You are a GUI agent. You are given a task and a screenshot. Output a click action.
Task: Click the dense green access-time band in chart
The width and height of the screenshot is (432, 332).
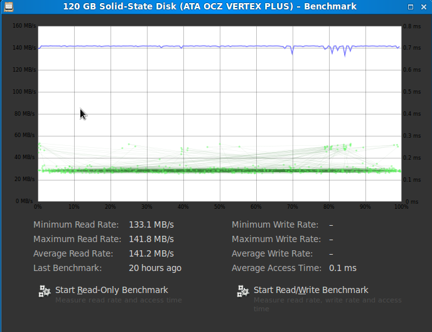point(220,171)
